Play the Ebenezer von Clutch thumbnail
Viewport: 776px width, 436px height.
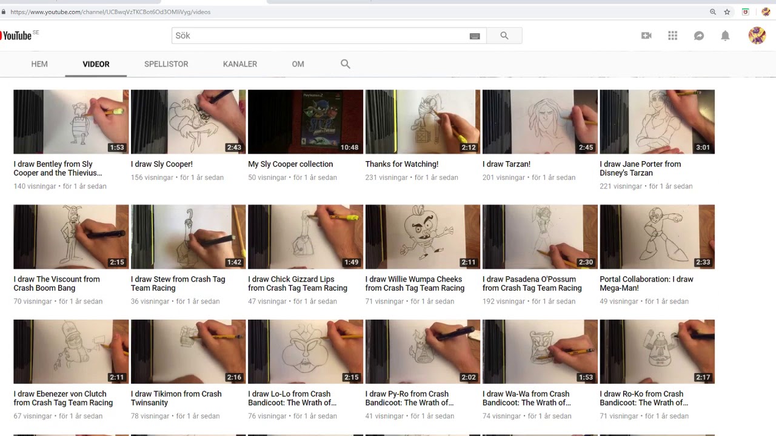point(71,352)
